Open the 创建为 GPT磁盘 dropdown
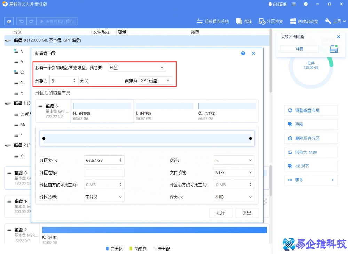 [x=155, y=80]
